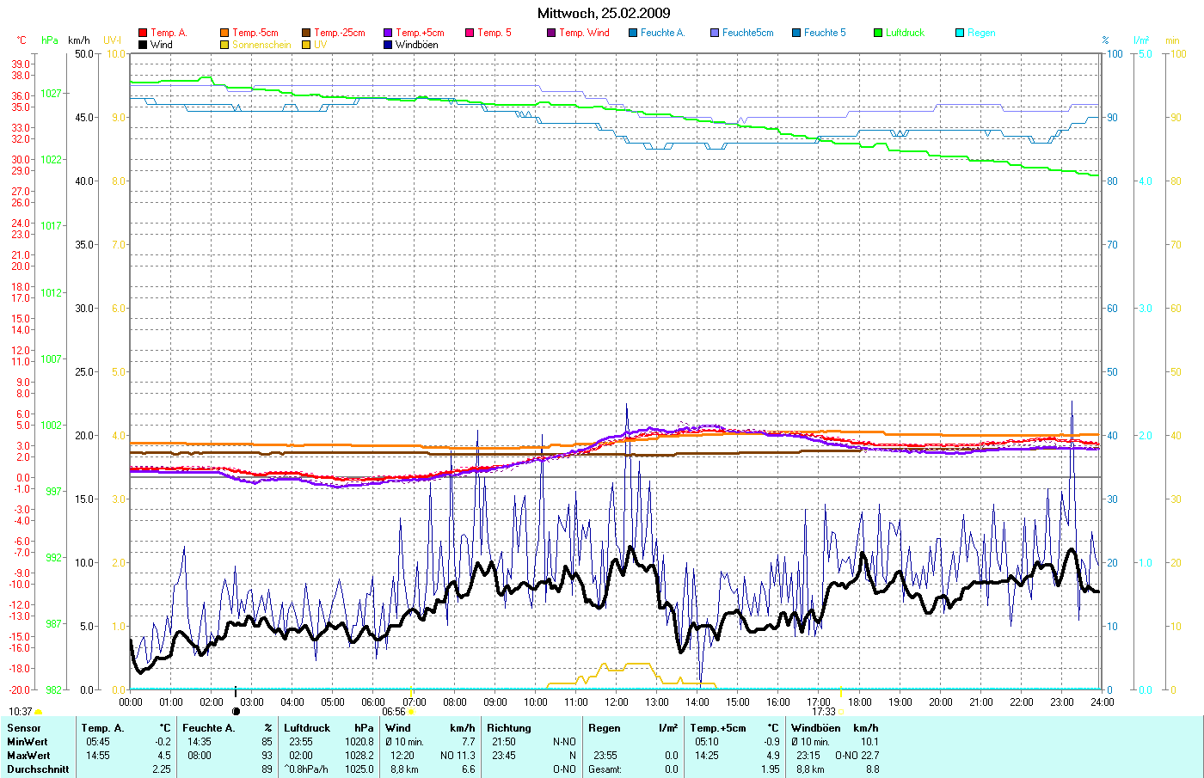The image size is (1204, 778).
Task: Click the green Luftdruck legend swatch
Action: 878,33
